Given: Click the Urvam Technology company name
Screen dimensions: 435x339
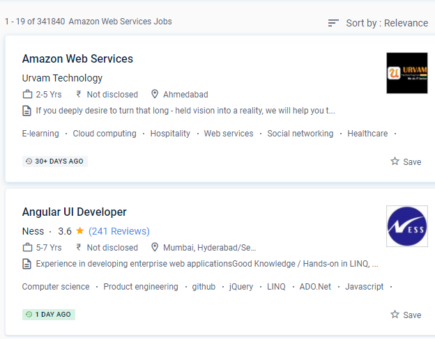Looking at the screenshot, I should click(x=62, y=78).
